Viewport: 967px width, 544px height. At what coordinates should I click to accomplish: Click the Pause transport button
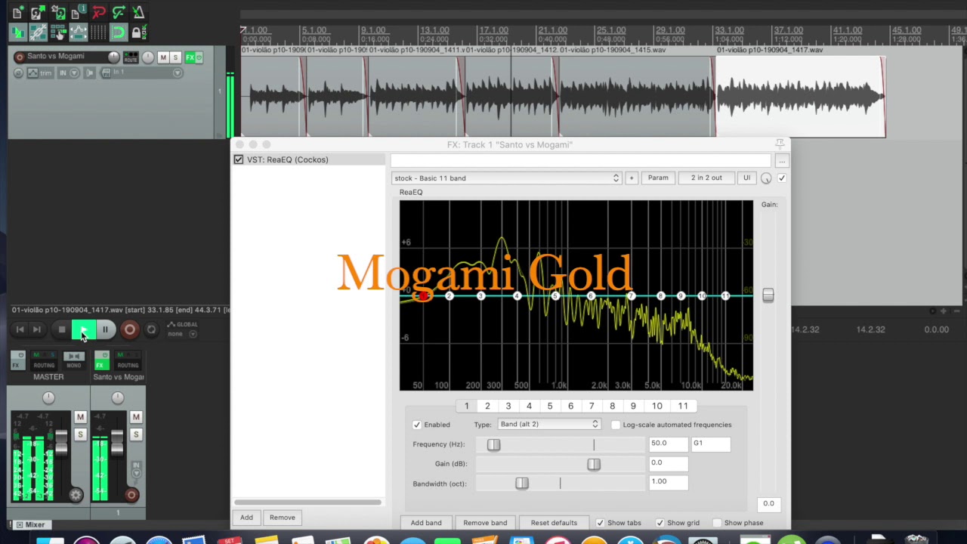coord(105,329)
